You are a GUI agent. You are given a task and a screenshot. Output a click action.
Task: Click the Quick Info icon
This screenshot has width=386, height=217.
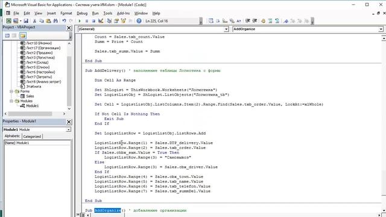(225, 21)
